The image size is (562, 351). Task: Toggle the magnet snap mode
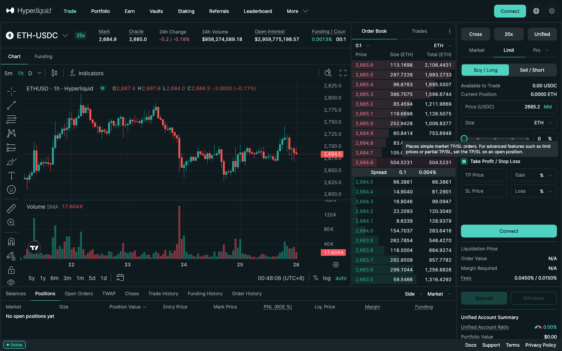[x=11, y=242]
